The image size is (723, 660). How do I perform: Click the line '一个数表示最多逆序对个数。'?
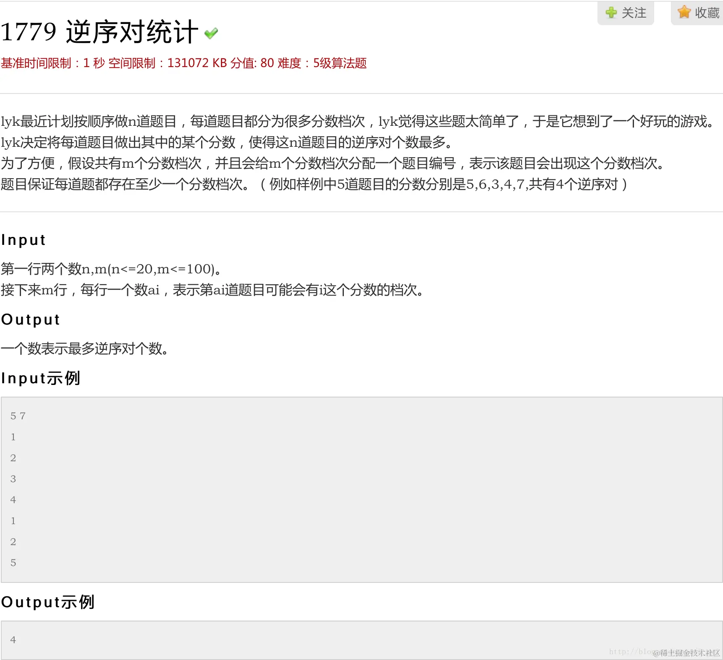[x=85, y=348]
